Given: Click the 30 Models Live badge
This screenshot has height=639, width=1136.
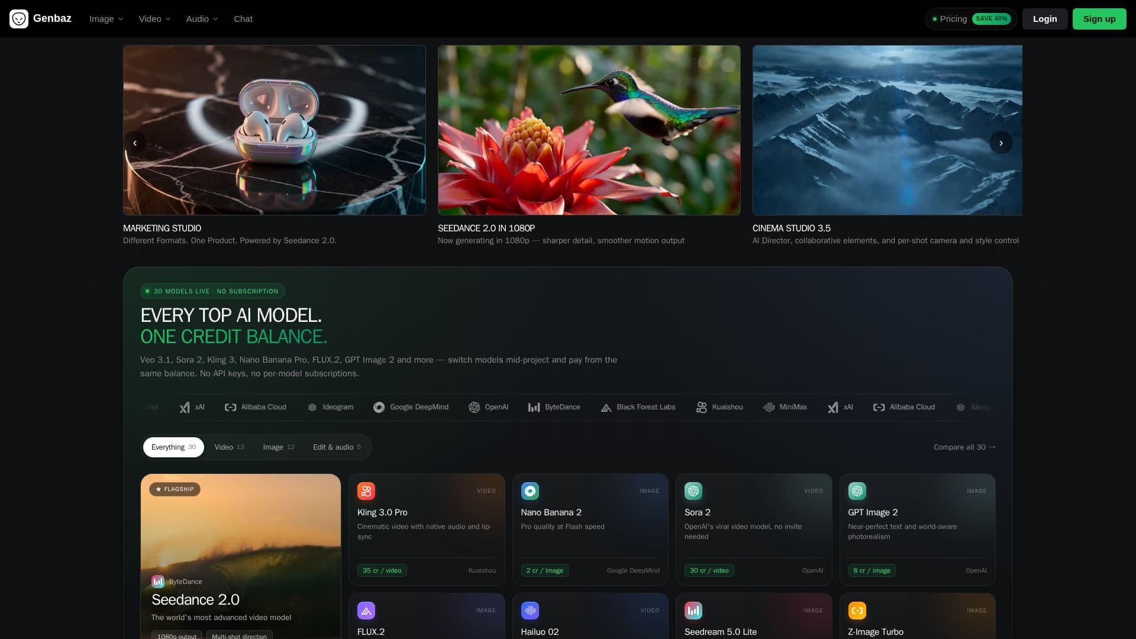Looking at the screenshot, I should (212, 291).
